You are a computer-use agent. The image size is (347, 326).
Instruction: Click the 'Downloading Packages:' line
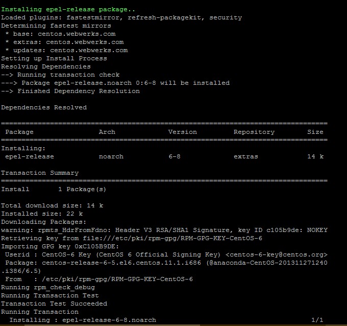tap(43, 222)
